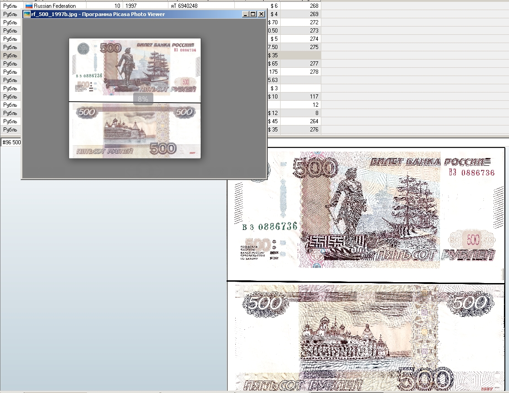
Task: Select the '$ 10' price cell
Action: [274, 97]
